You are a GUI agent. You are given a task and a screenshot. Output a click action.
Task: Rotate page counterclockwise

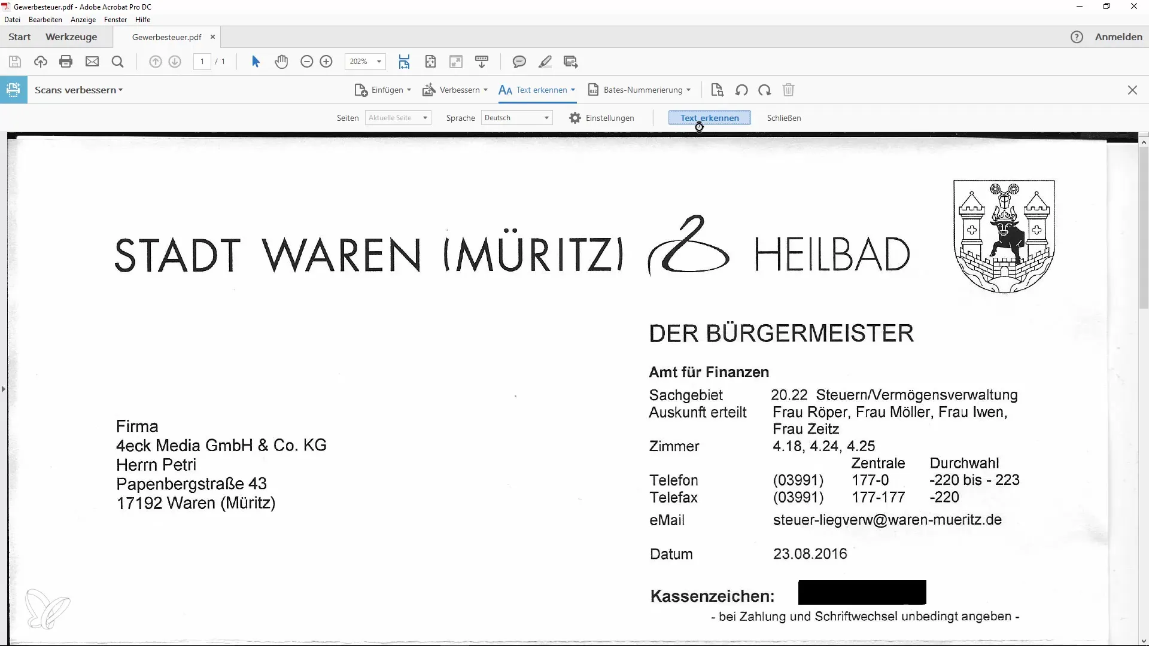click(x=741, y=90)
